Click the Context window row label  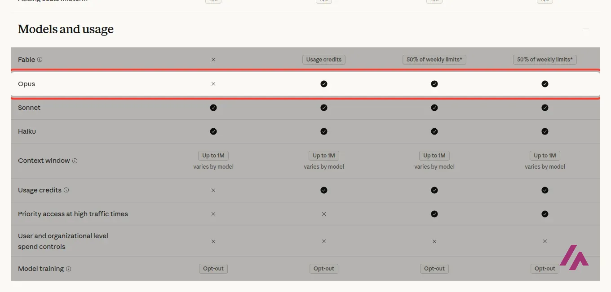coord(44,161)
